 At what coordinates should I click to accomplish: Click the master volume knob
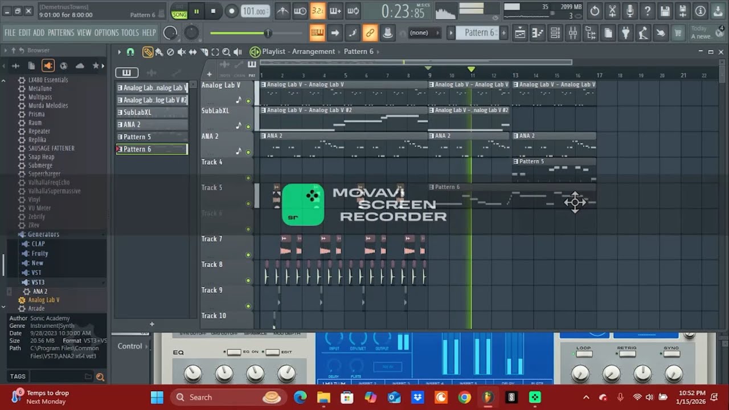tap(170, 33)
